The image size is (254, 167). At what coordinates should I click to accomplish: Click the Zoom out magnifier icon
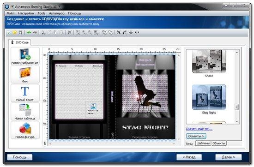(90, 33)
